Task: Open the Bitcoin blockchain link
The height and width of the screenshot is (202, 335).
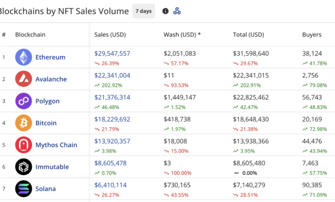Action: coord(46,123)
